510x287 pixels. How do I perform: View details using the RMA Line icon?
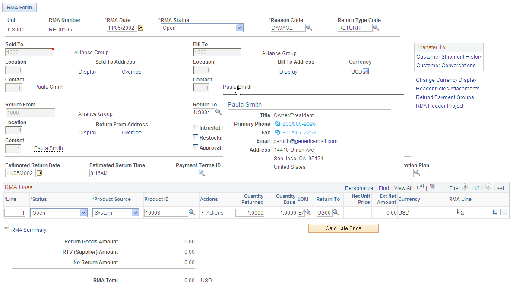pyautogui.click(x=460, y=212)
